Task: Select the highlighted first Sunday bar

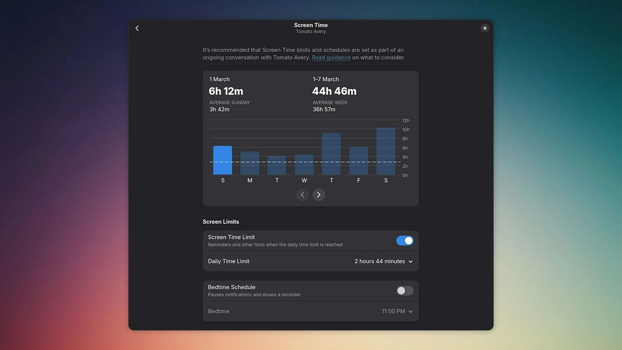Action: [222, 160]
